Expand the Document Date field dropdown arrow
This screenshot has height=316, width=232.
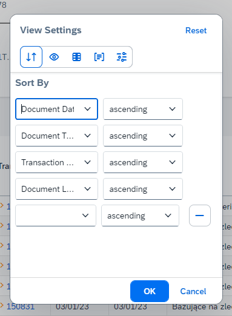(x=87, y=109)
